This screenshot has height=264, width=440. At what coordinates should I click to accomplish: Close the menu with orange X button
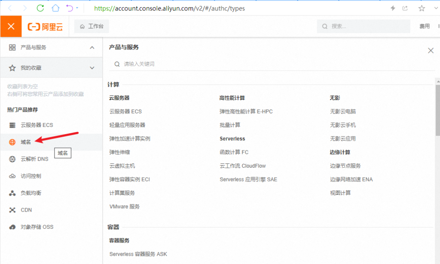click(x=11, y=26)
